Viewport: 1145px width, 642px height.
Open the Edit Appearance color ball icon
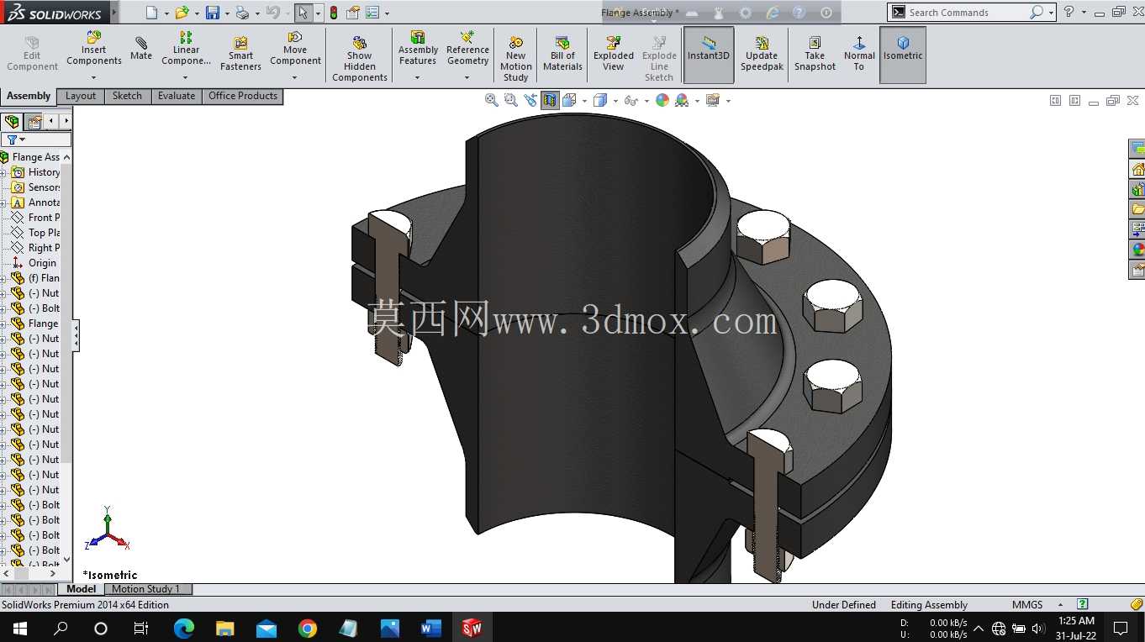[x=662, y=100]
